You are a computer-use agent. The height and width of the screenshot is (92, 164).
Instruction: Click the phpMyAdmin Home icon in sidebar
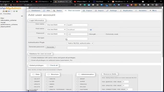click(x=4, y=11)
